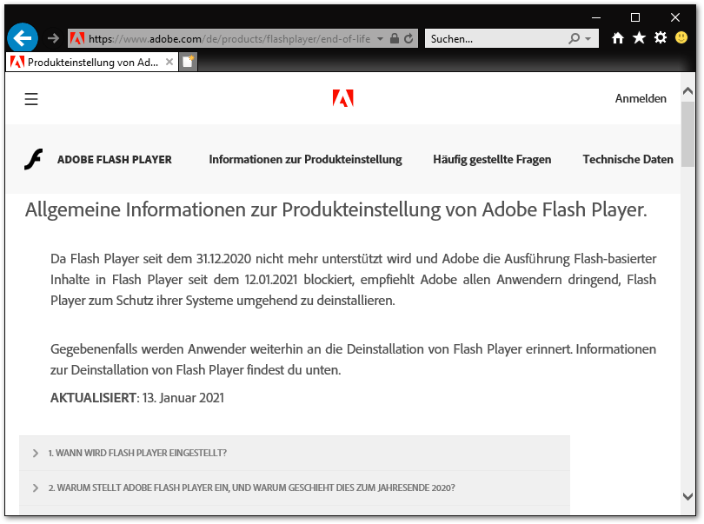This screenshot has height=524, width=704.
Task: Click the 'Anmelden' sign-in link
Action: coord(641,99)
